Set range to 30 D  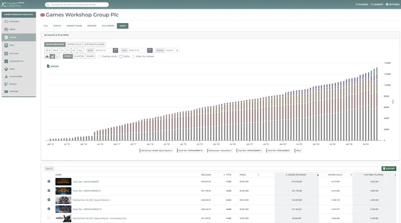click(48, 50)
